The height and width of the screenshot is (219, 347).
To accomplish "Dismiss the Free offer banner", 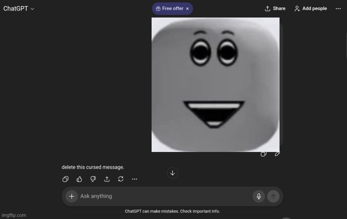I will point(188,9).
